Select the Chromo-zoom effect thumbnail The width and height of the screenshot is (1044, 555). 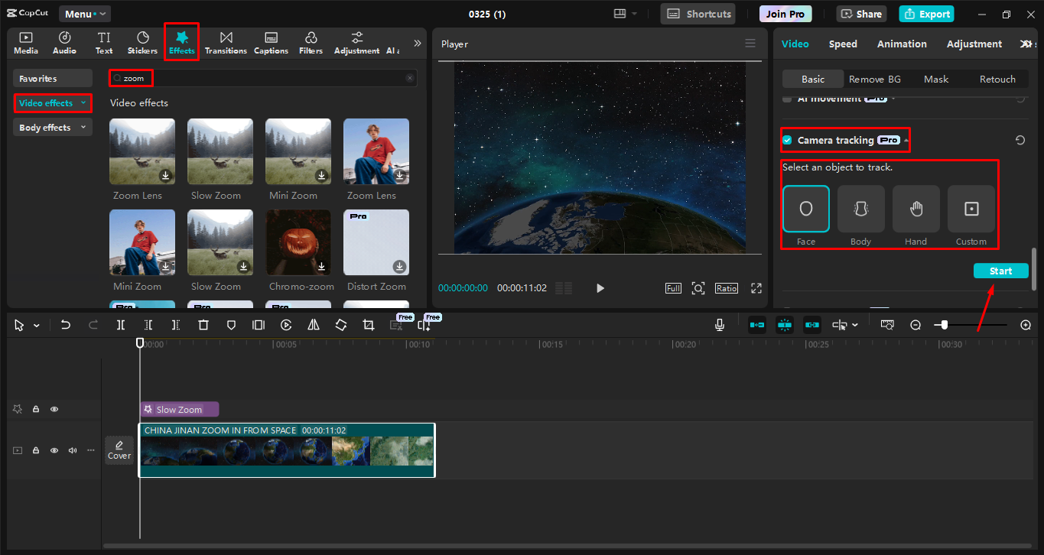click(298, 242)
